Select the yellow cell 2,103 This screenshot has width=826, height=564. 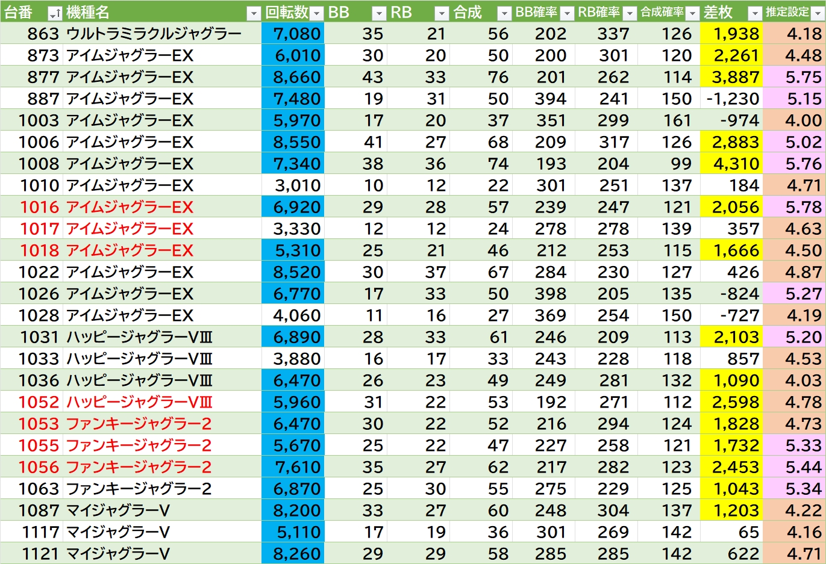(x=731, y=337)
